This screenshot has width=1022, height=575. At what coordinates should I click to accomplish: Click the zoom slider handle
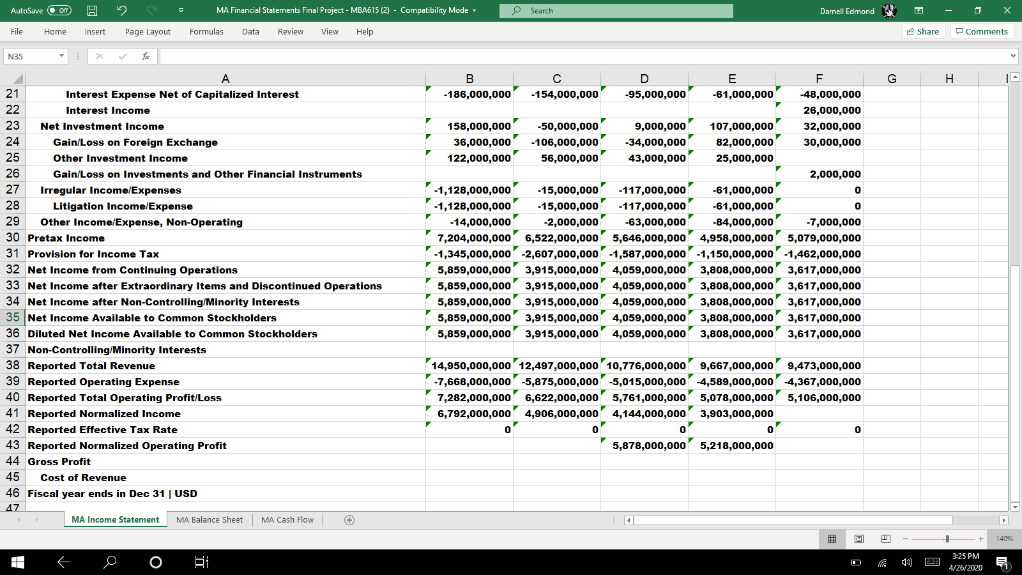(947, 539)
